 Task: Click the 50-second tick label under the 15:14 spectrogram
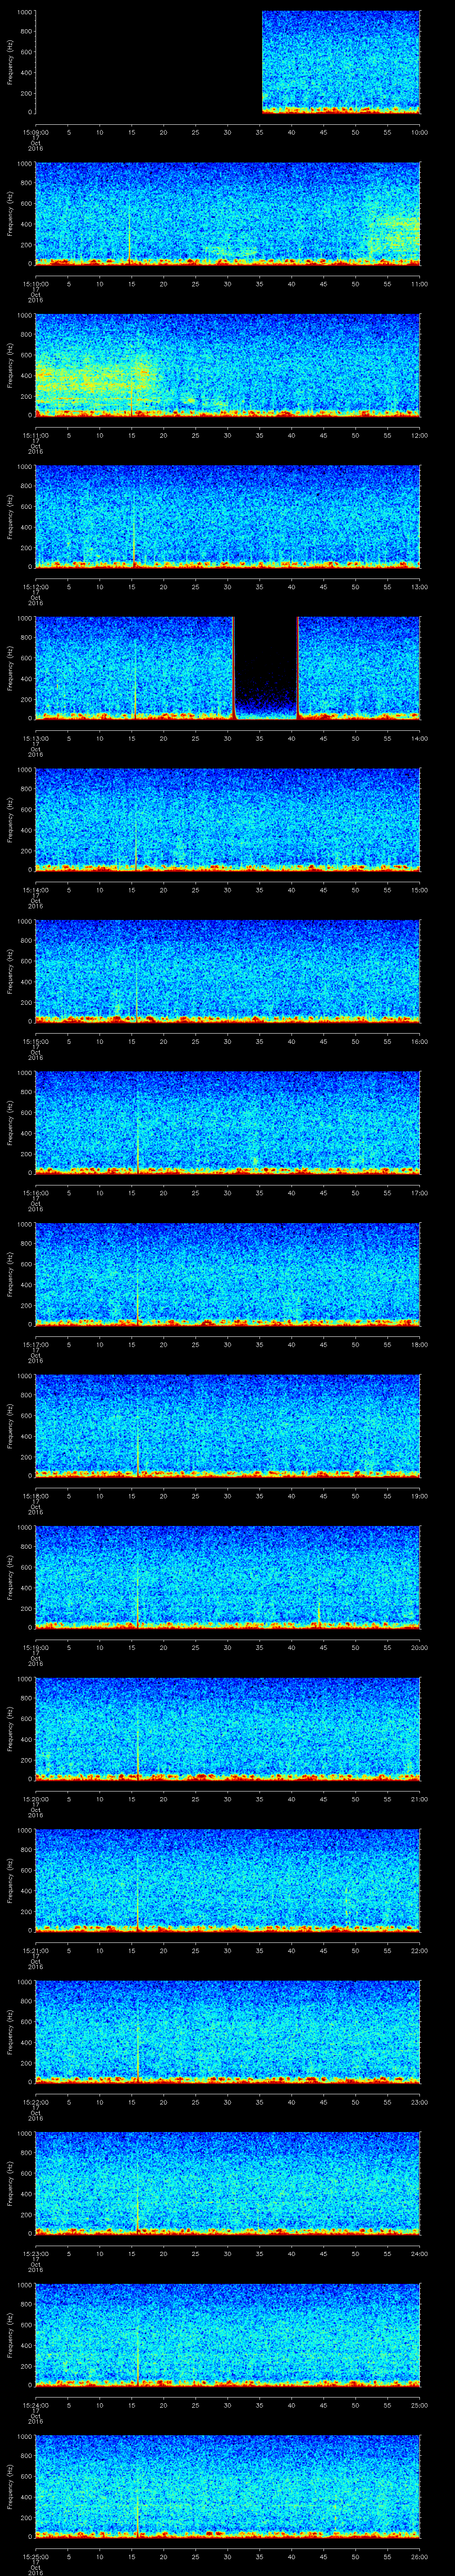(x=355, y=889)
